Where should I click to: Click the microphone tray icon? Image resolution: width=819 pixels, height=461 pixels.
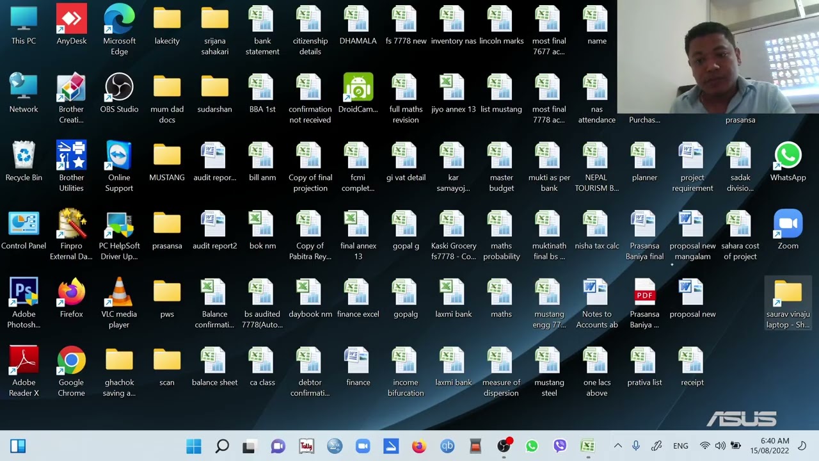636,446
